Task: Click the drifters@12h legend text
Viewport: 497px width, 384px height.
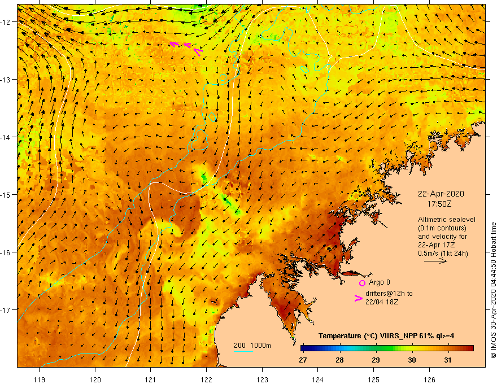Action: pyautogui.click(x=389, y=294)
